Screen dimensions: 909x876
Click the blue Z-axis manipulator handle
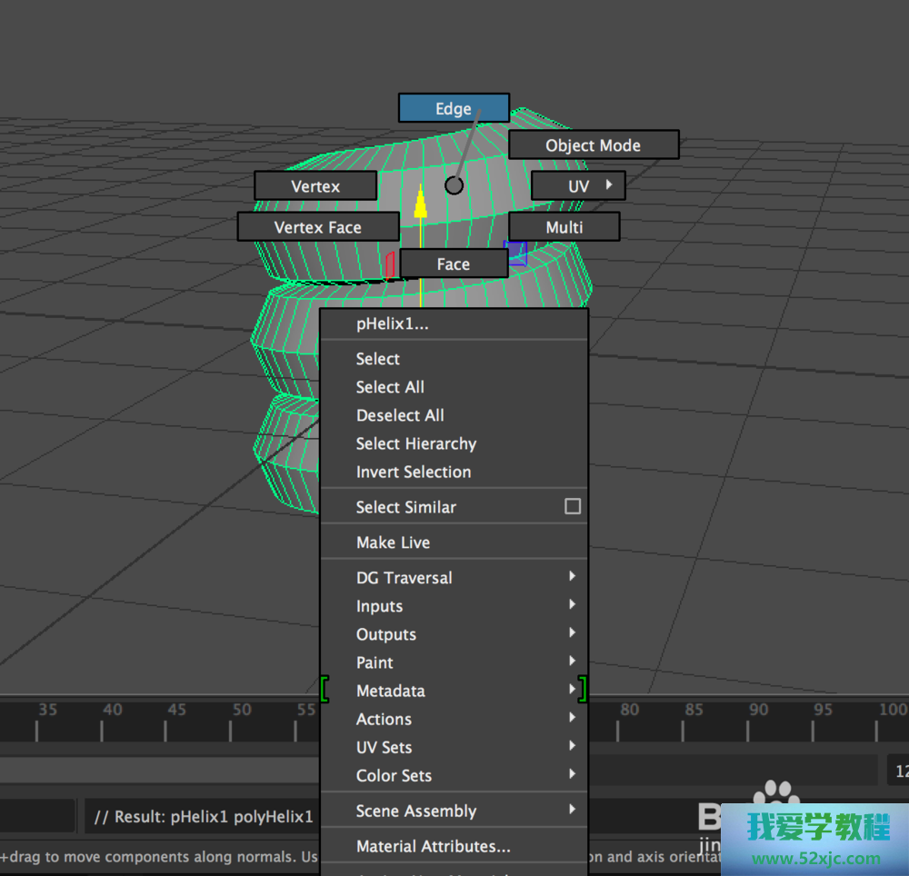[x=518, y=254]
